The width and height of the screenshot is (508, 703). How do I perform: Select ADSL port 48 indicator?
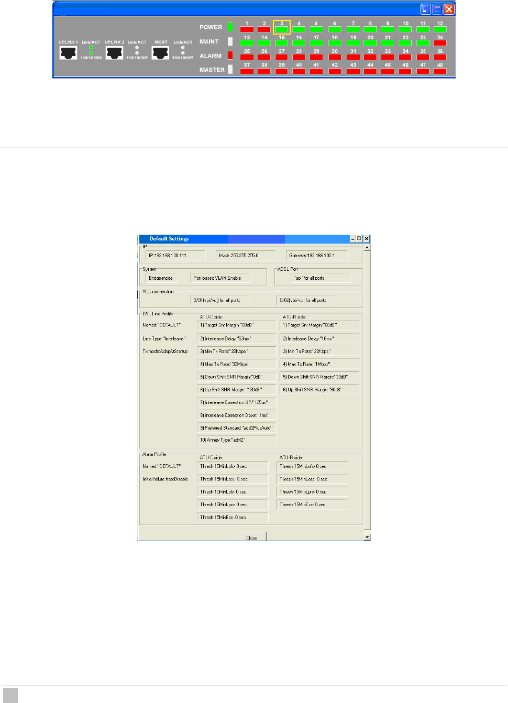[x=440, y=71]
